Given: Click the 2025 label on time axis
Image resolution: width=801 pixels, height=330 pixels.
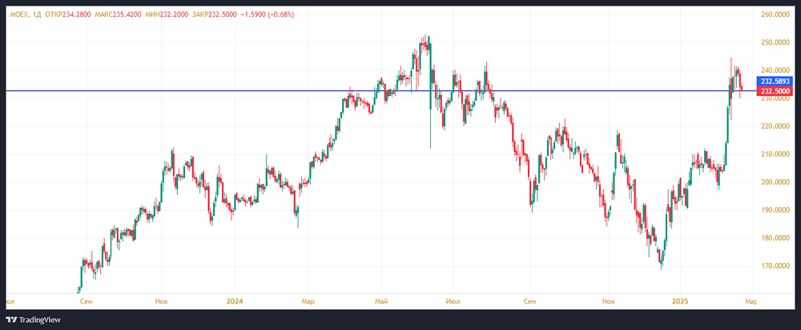Looking at the screenshot, I should click(x=678, y=301).
